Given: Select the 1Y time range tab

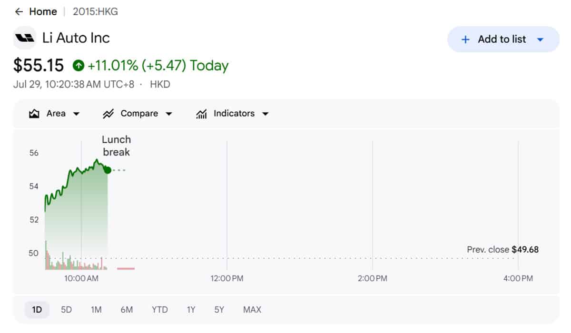Looking at the screenshot, I should 191,310.
